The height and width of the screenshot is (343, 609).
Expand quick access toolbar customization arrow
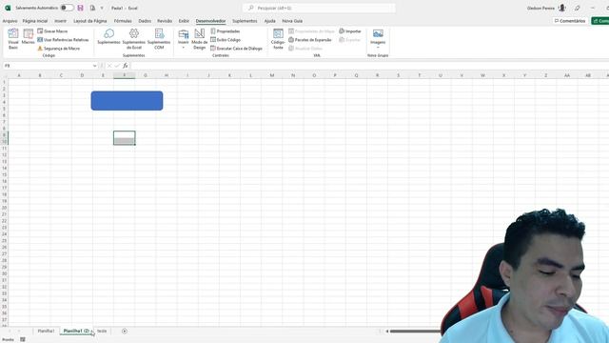[x=102, y=8]
